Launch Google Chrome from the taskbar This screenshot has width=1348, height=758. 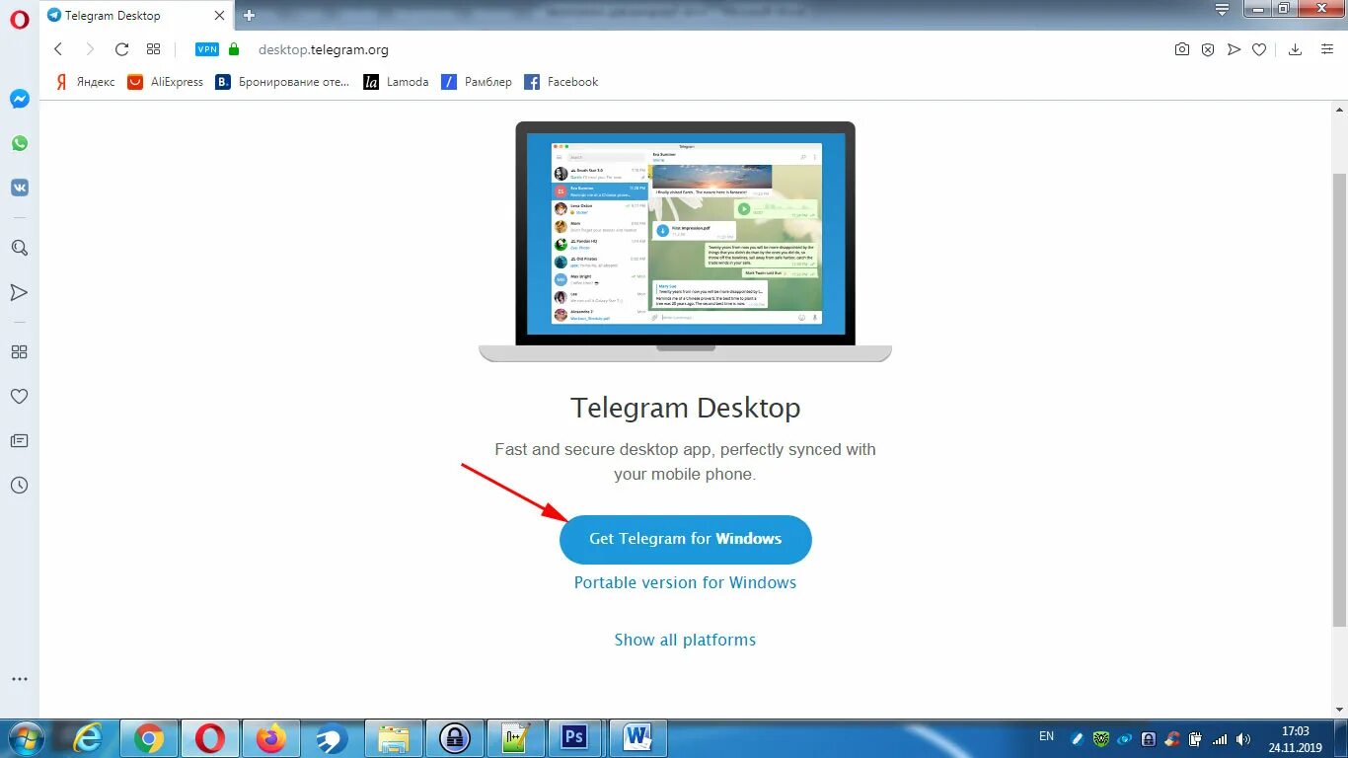pyautogui.click(x=149, y=737)
